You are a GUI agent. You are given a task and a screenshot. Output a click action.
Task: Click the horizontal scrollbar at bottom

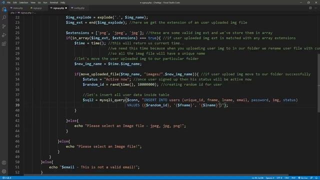coord(156,175)
